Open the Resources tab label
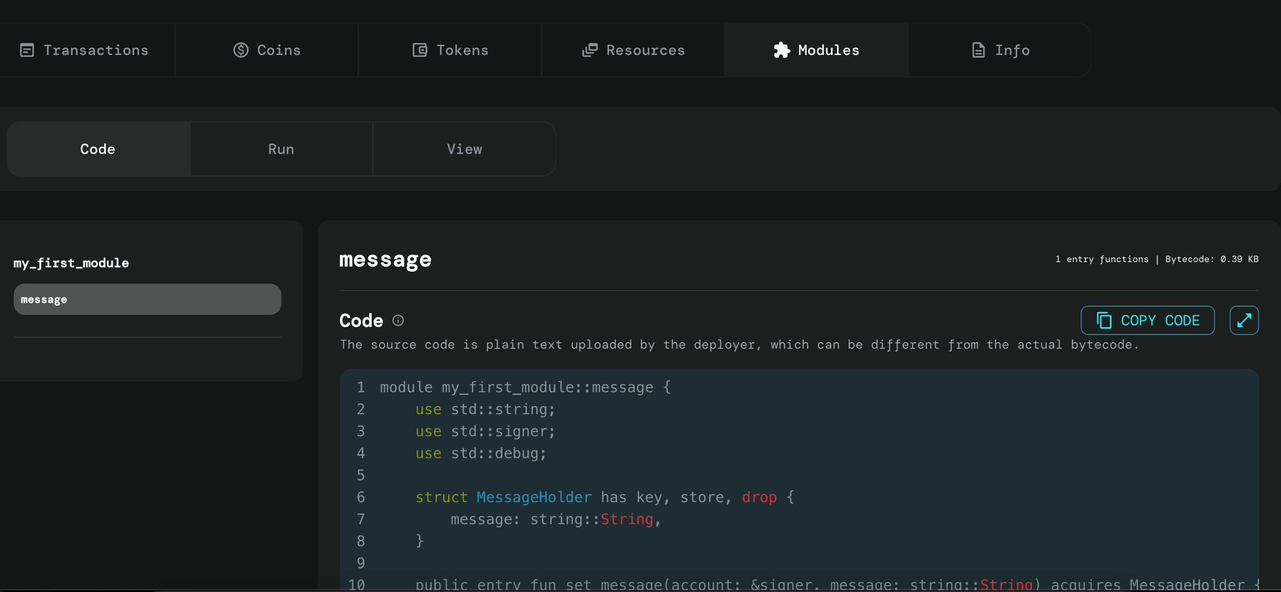 click(x=645, y=50)
